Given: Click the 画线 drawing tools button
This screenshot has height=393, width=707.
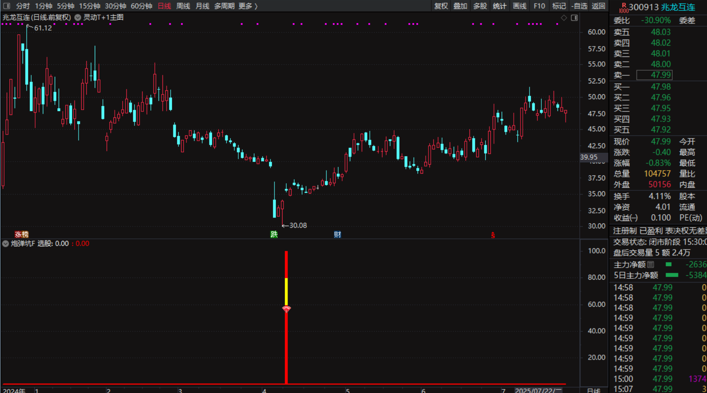Looking at the screenshot, I should [x=520, y=6].
